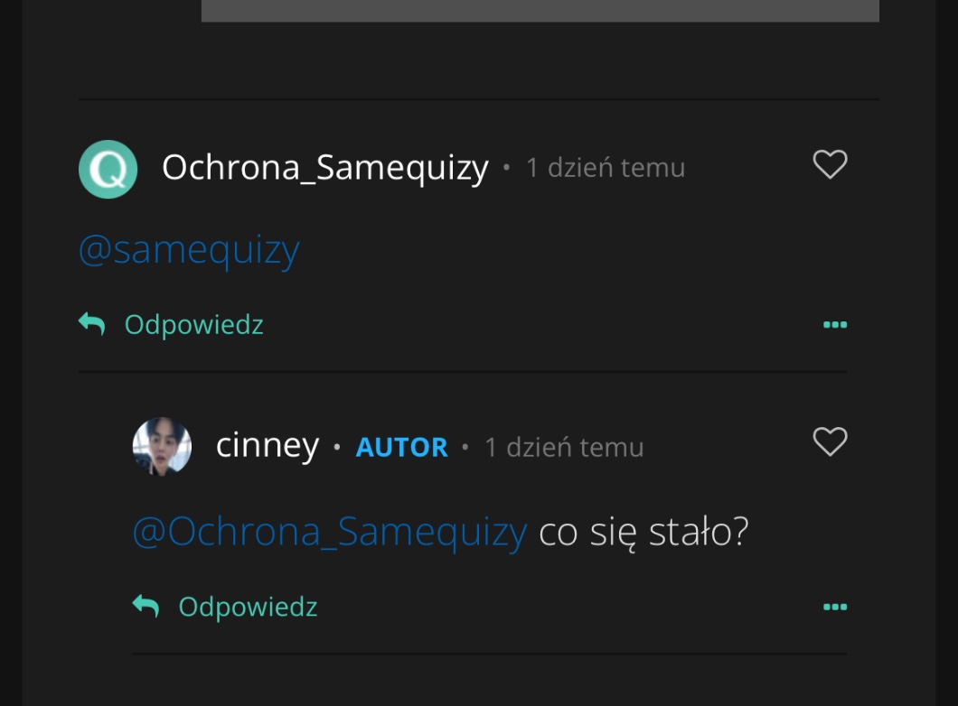Viewport: 958px width, 706px height.
Task: Click the dot separator before AUTOR
Action: (337, 447)
